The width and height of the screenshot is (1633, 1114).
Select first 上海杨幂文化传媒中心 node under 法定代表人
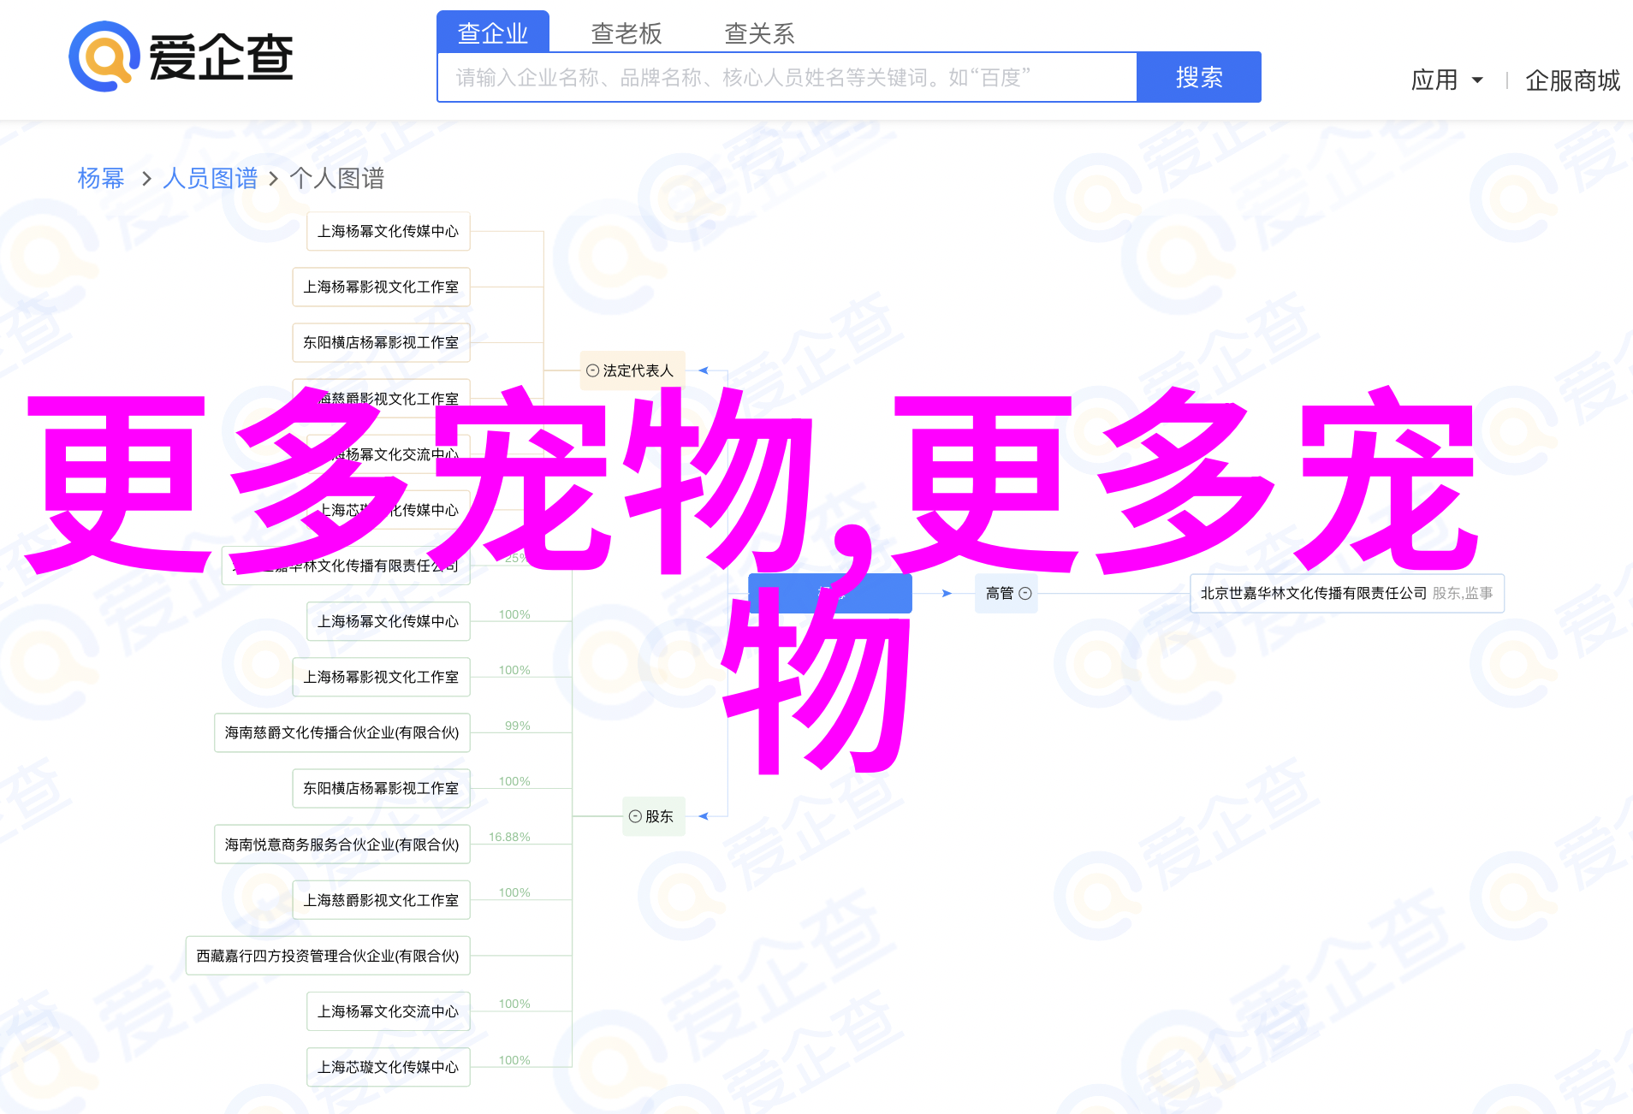pyautogui.click(x=389, y=231)
